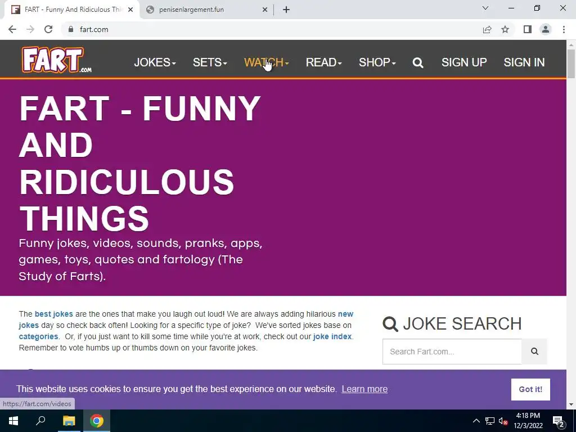Click the JOKE SEARCH heading

pyautogui.click(x=452, y=323)
